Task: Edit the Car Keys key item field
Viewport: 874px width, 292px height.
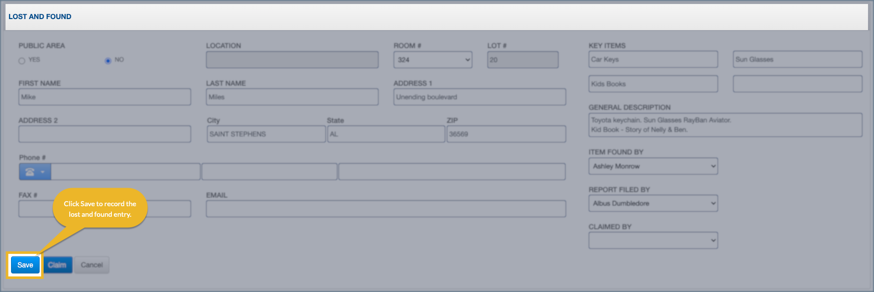Action: 653,59
